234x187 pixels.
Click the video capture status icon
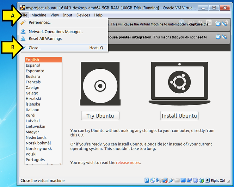click(189, 180)
